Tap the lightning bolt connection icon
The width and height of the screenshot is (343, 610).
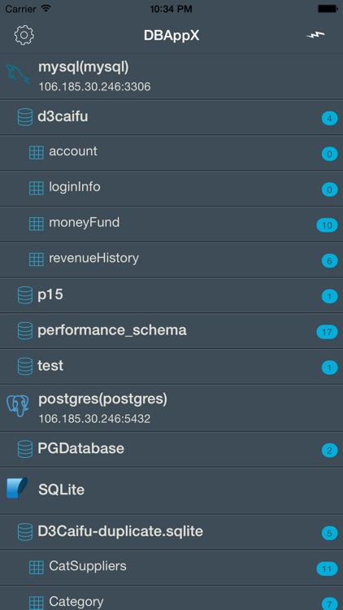[x=315, y=35]
